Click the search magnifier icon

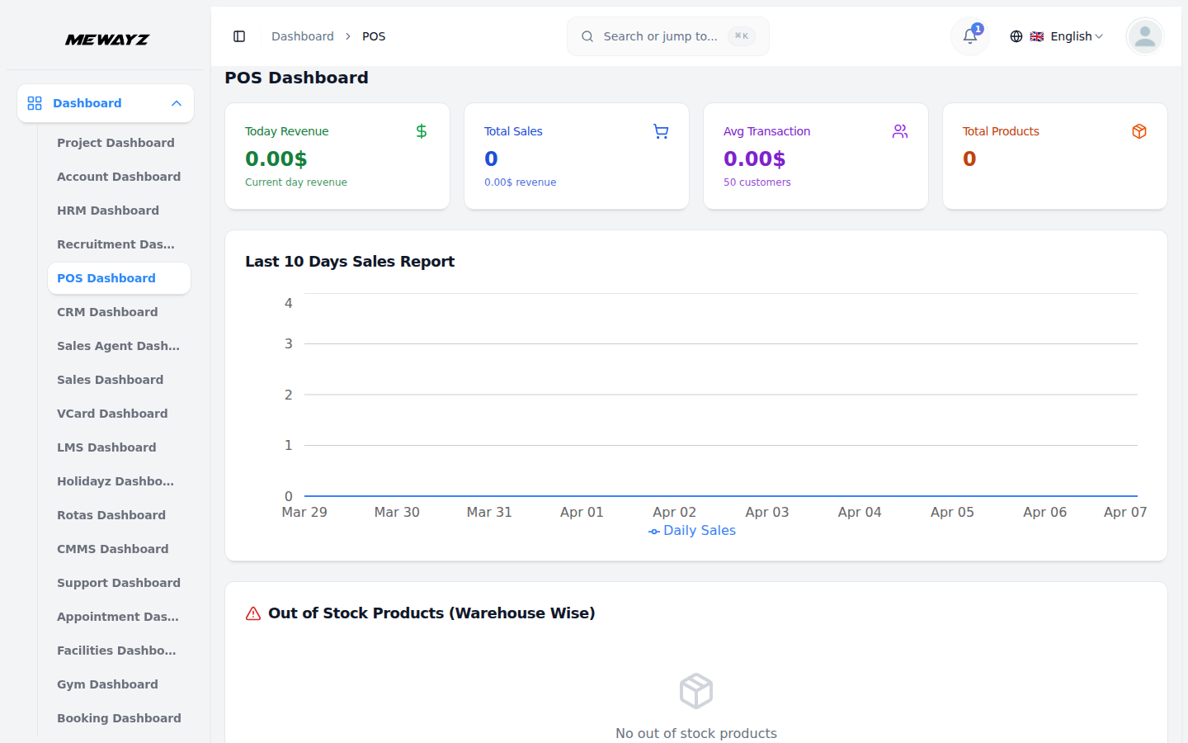pos(587,36)
